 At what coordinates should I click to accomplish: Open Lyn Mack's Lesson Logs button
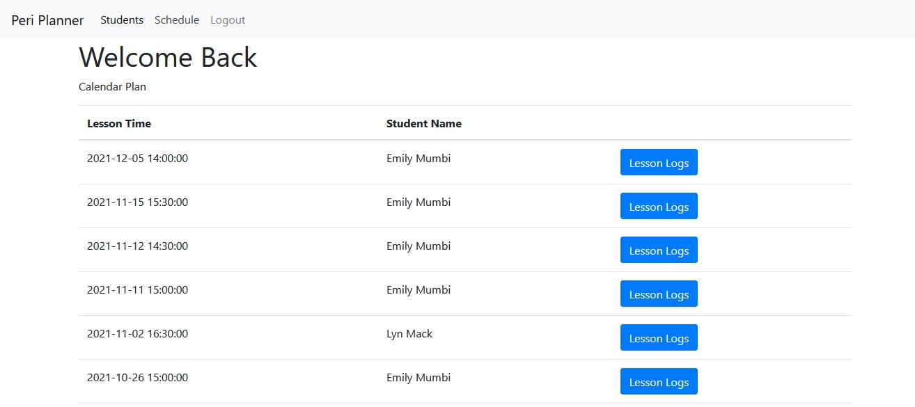pyautogui.click(x=659, y=338)
